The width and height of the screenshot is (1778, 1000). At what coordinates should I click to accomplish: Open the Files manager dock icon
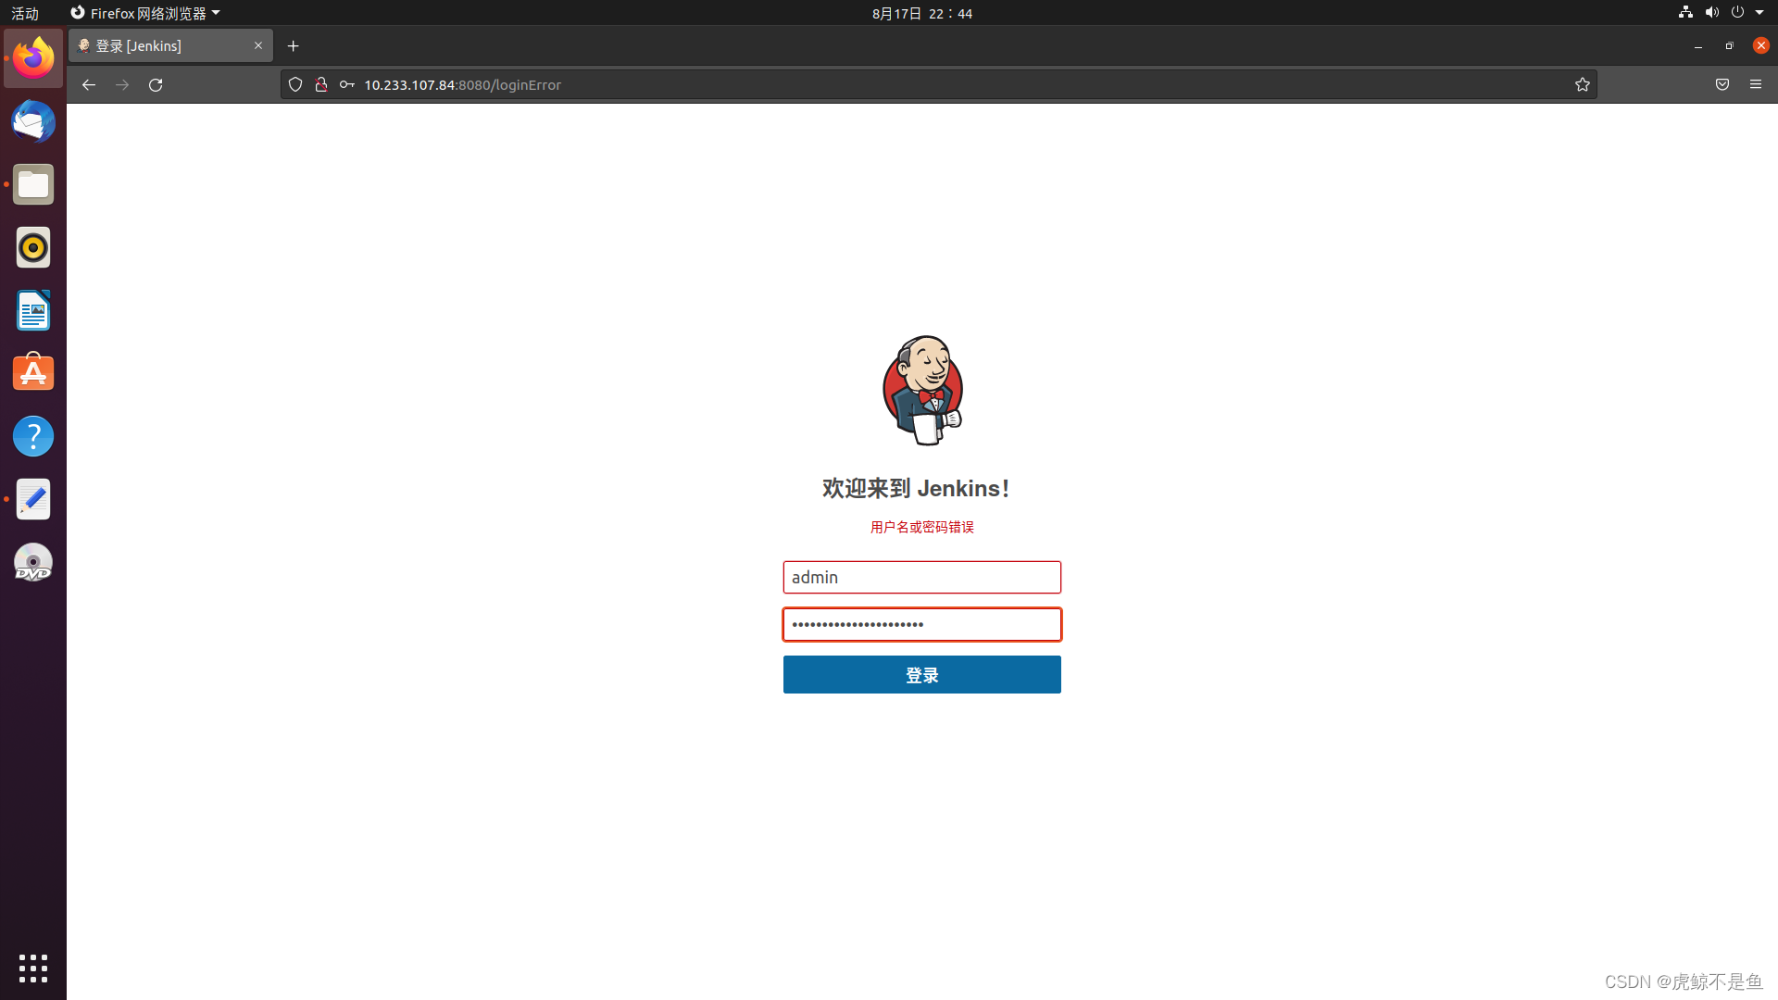pyautogui.click(x=33, y=184)
